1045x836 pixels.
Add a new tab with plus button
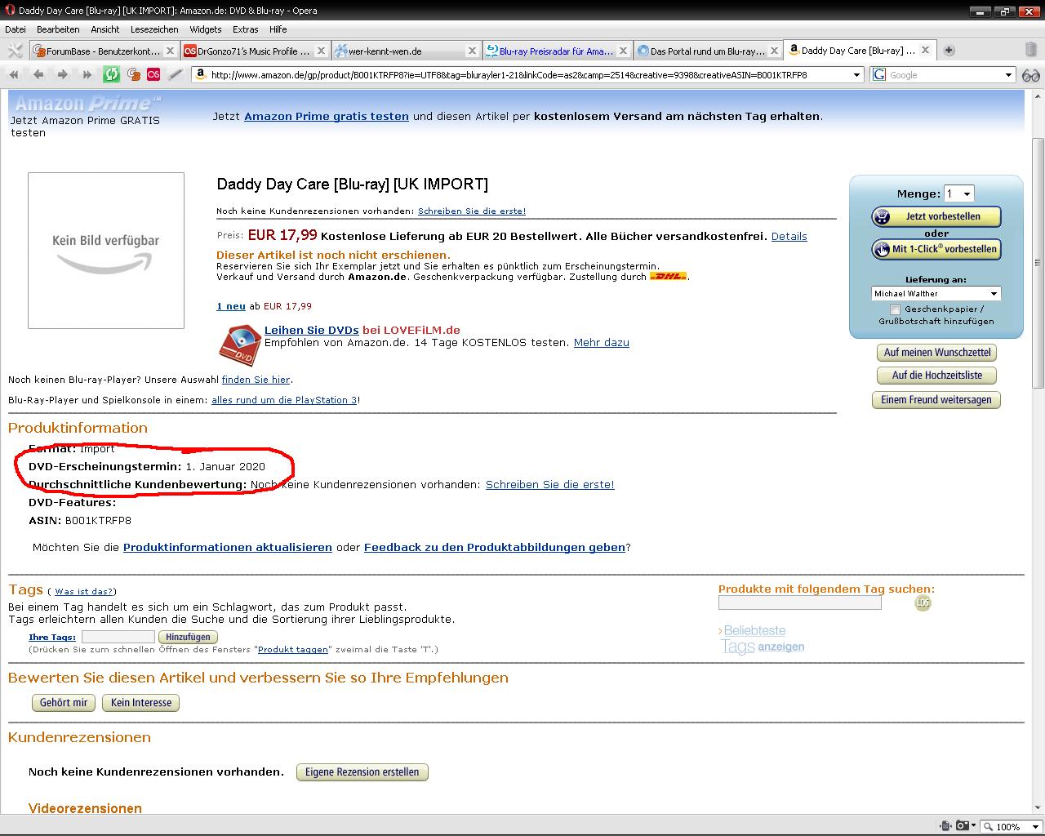pos(949,51)
